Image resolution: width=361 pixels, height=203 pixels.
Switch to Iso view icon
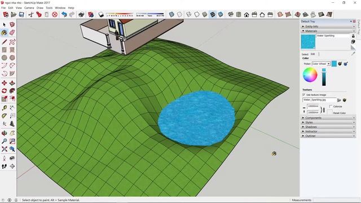pyautogui.click(x=231, y=15)
